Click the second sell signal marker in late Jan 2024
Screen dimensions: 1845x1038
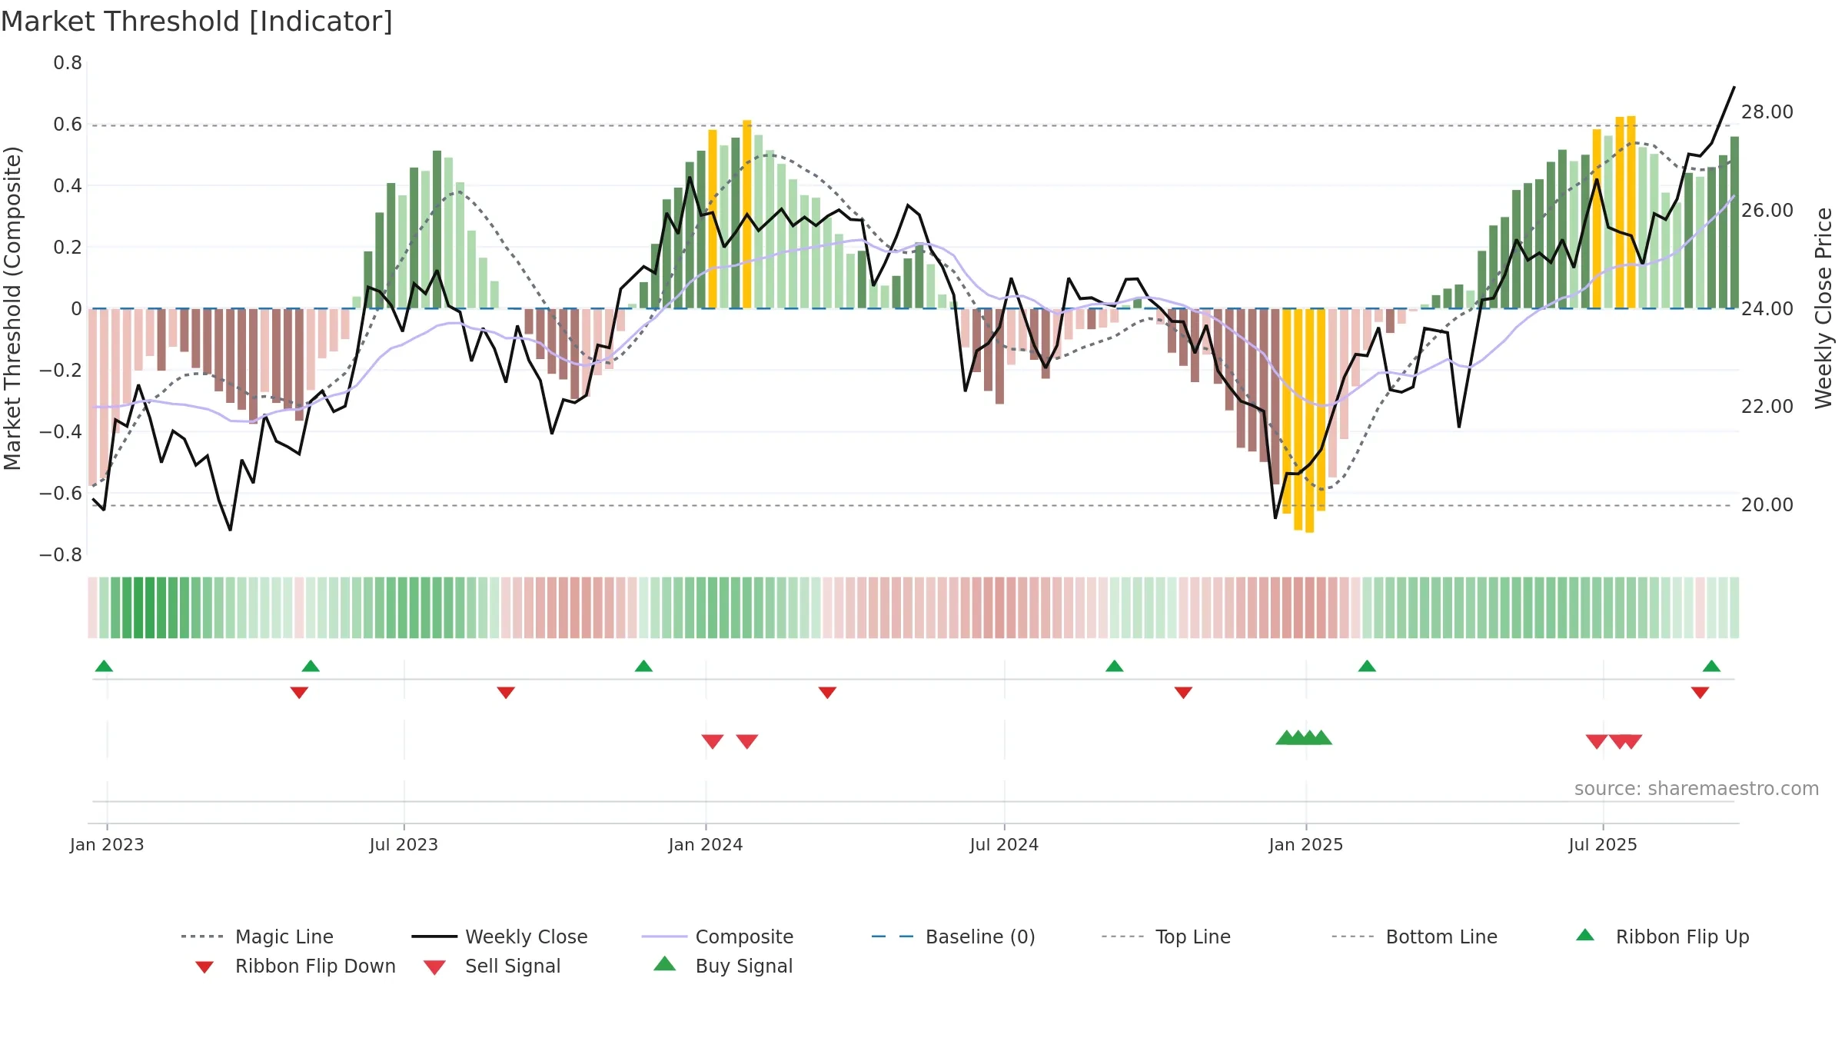pyautogui.click(x=747, y=741)
